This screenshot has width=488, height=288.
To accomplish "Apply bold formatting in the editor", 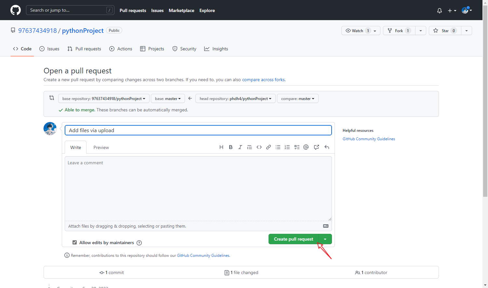I will (x=231, y=147).
